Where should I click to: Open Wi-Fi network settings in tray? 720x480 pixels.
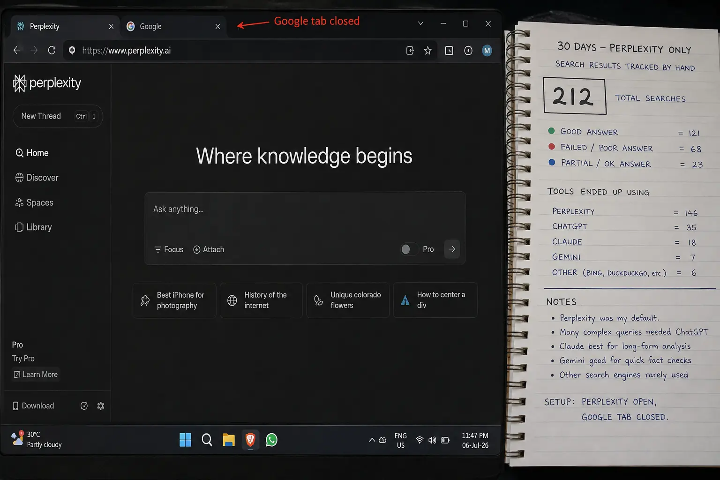click(420, 440)
